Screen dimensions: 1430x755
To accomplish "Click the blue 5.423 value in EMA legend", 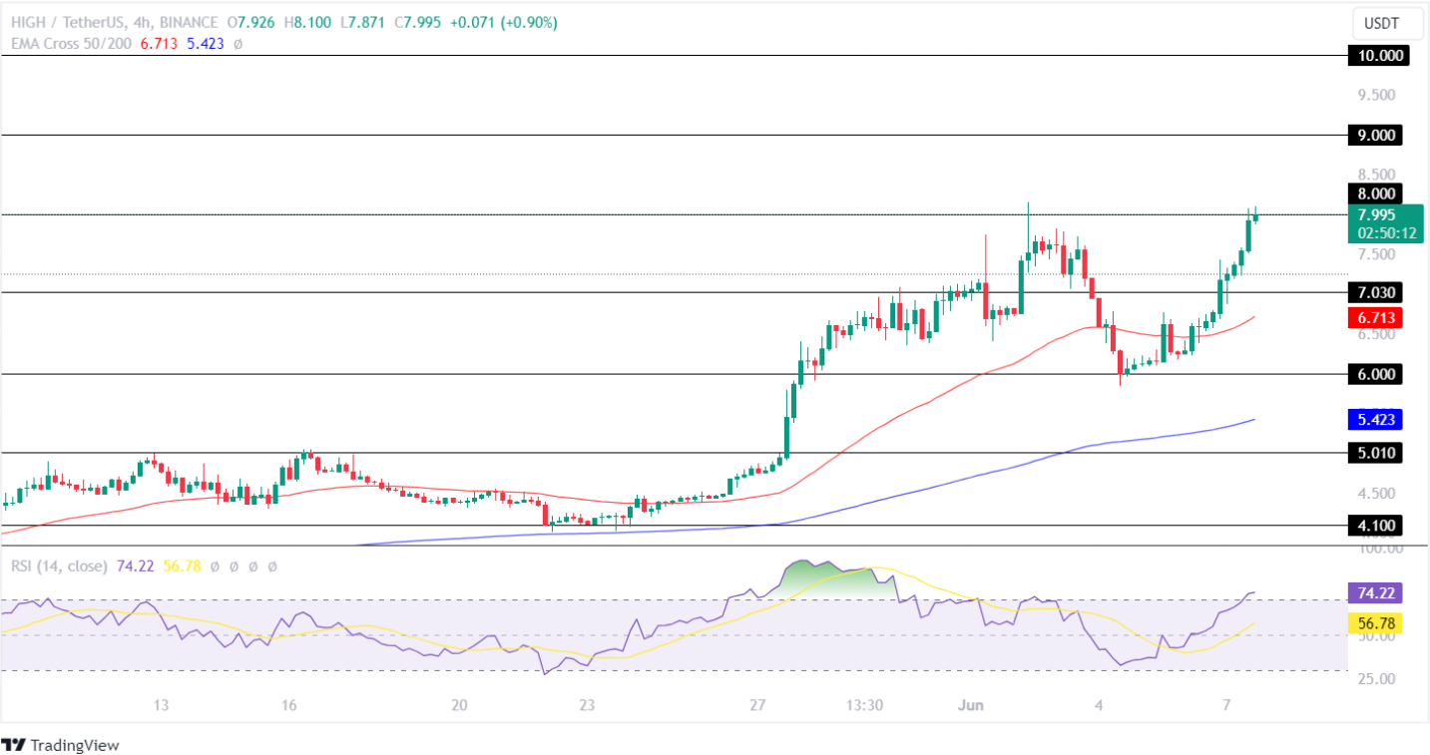I will click(207, 44).
